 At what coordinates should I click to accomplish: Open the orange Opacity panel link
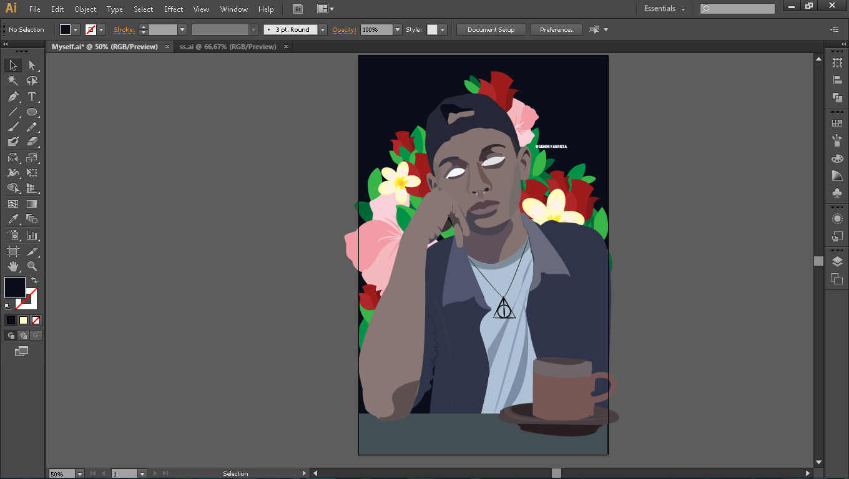[x=344, y=29]
